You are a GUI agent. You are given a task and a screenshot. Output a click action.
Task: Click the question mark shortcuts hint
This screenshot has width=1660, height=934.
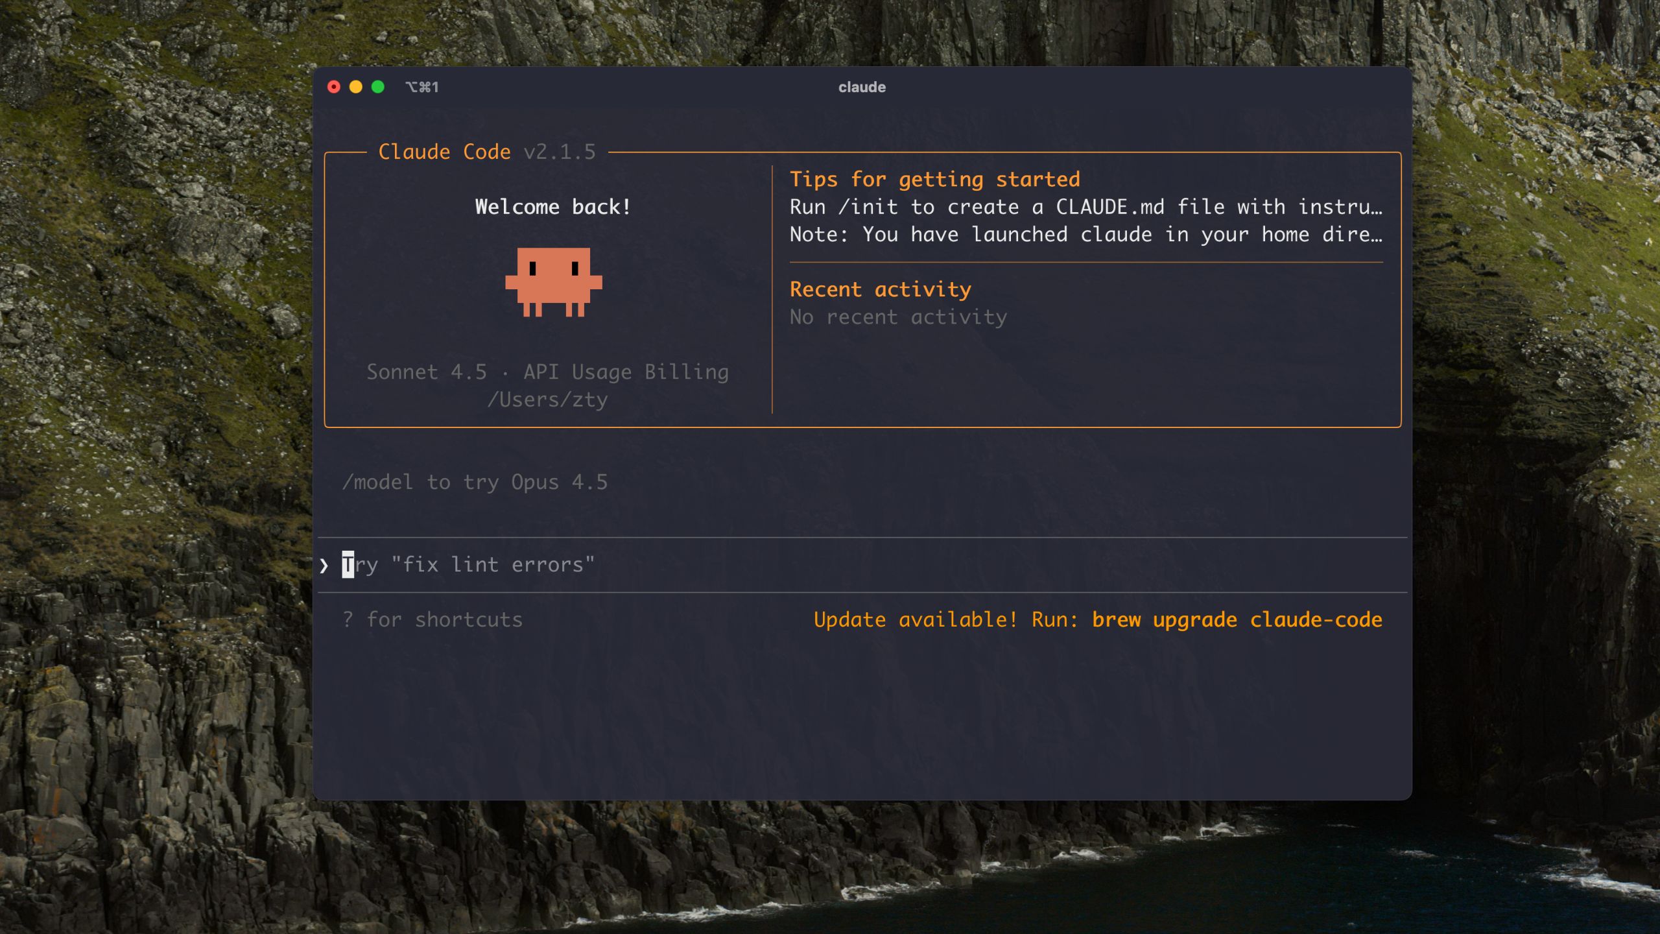348,619
